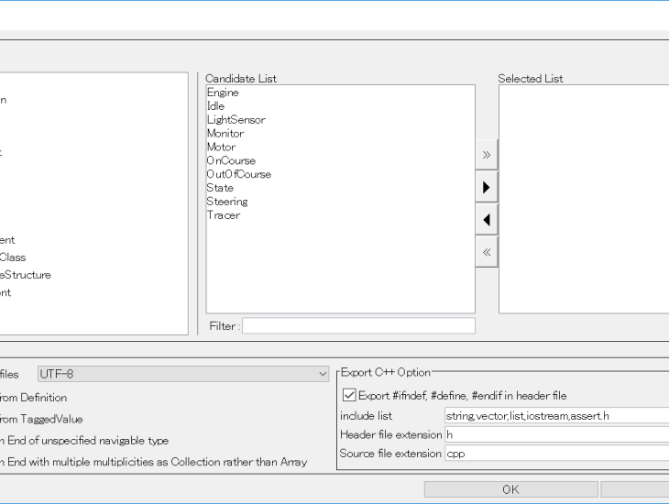
Task: Select LightSensor in the Candidate List
Action: pyautogui.click(x=236, y=120)
